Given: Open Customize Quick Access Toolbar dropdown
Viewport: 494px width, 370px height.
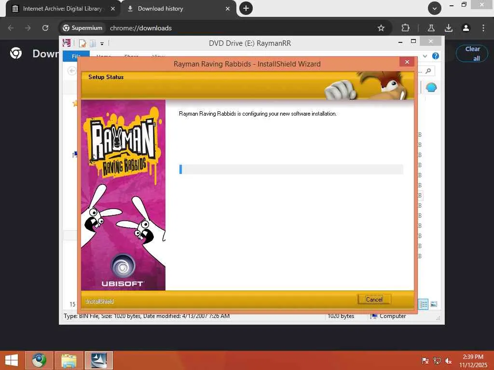Looking at the screenshot, I should [x=102, y=43].
